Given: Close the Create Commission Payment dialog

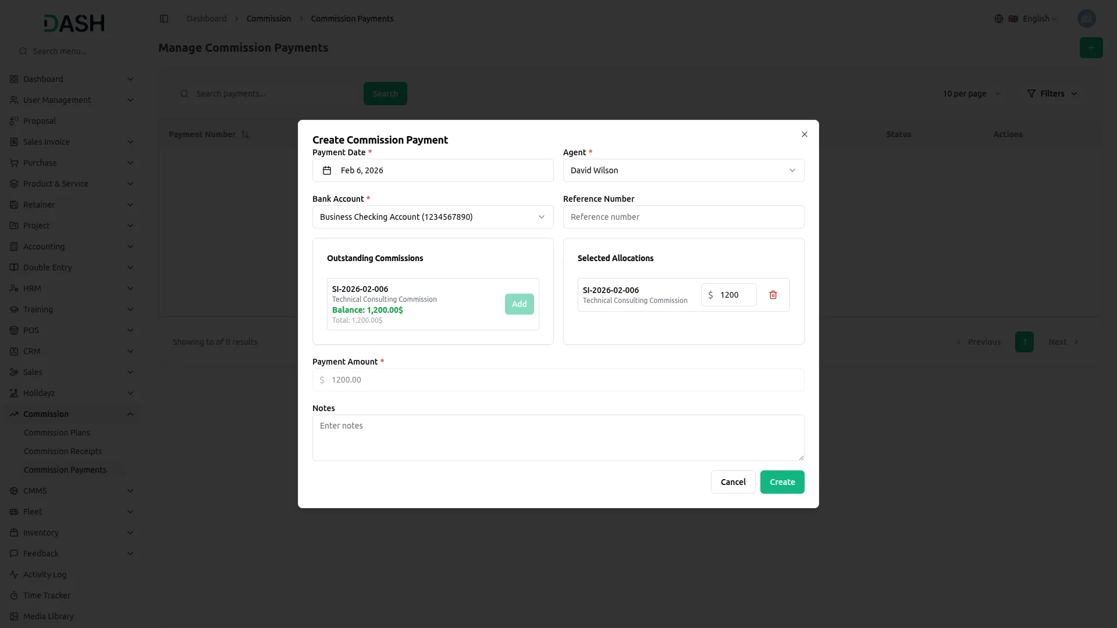Looking at the screenshot, I should (x=805, y=134).
